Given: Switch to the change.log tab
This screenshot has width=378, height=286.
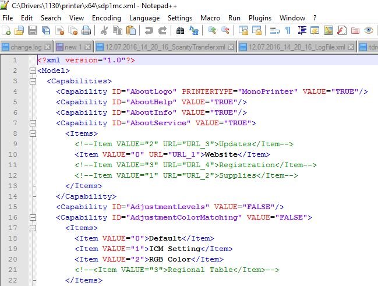Looking at the screenshot, I should pyautogui.click(x=26, y=47).
